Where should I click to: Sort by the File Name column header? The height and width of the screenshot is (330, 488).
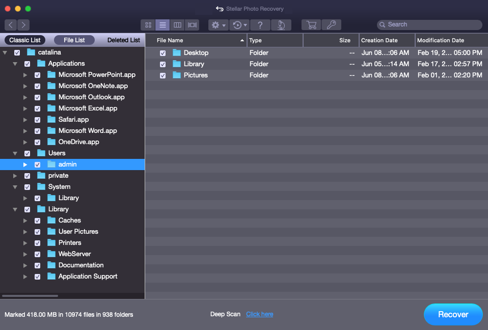(x=197, y=40)
